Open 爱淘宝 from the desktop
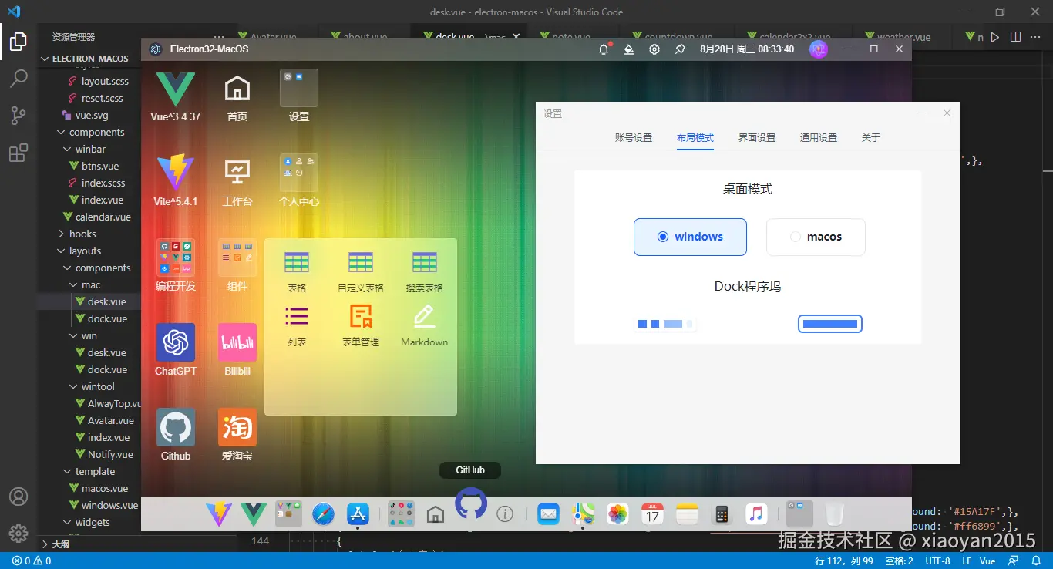Screen dimensions: 1053x569 pos(236,426)
